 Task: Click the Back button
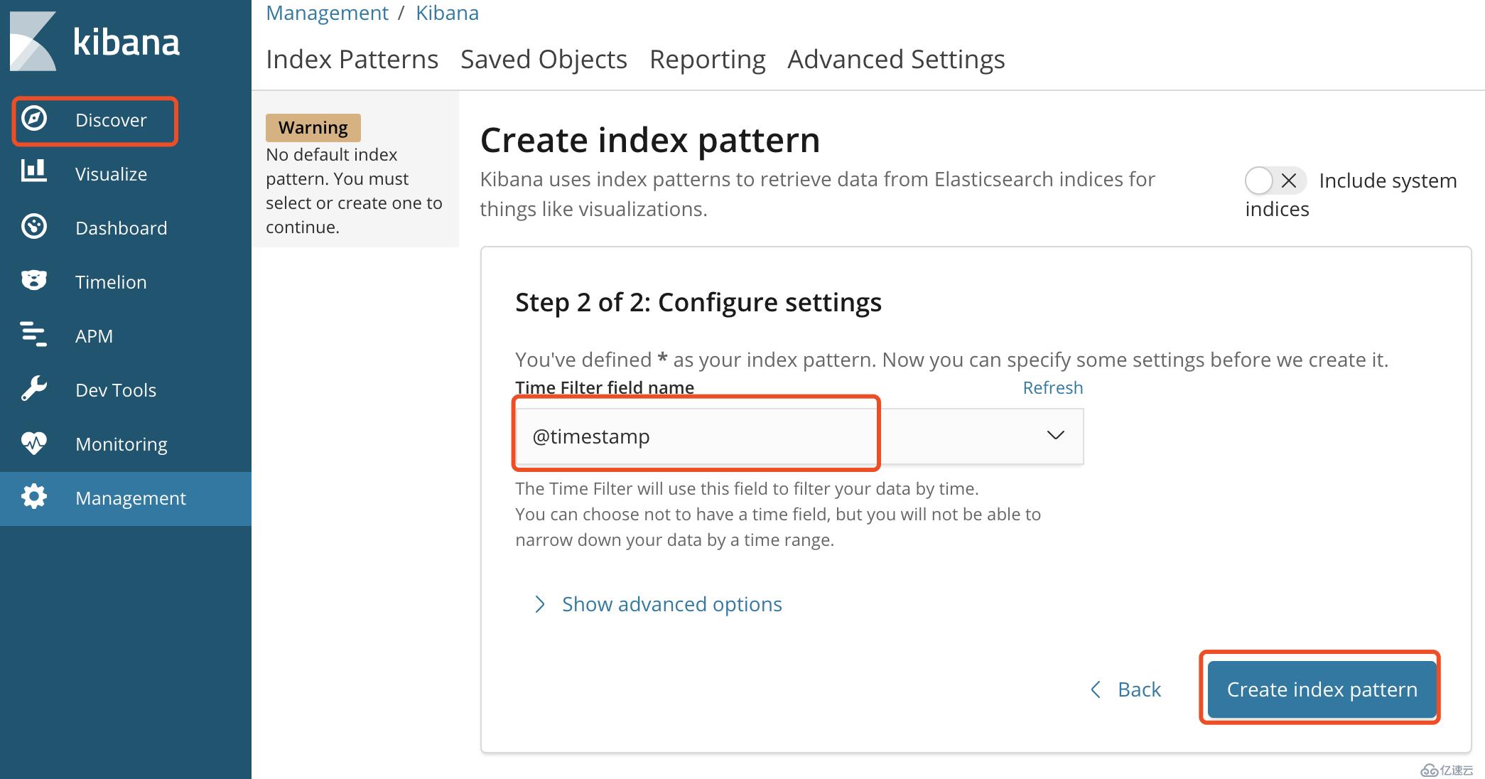click(x=1122, y=689)
